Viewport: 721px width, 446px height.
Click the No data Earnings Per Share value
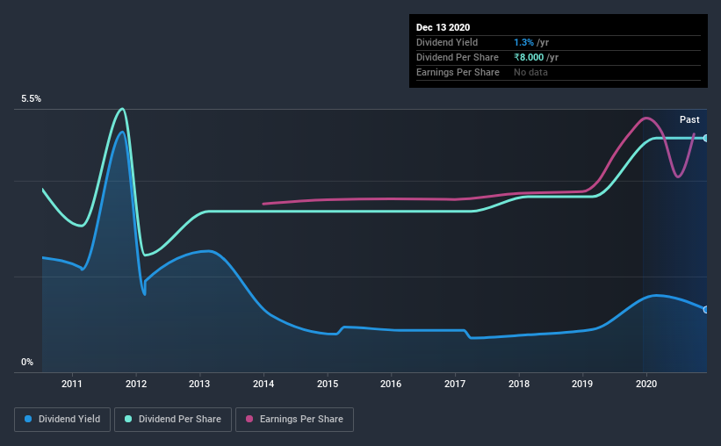[530, 72]
